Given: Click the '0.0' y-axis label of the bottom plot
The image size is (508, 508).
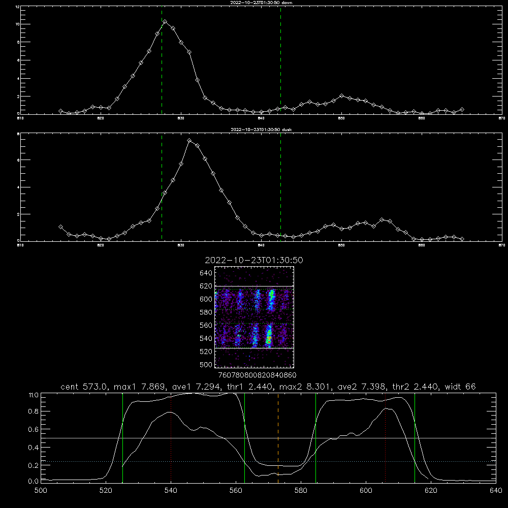Looking at the screenshot, I should tap(34, 482).
